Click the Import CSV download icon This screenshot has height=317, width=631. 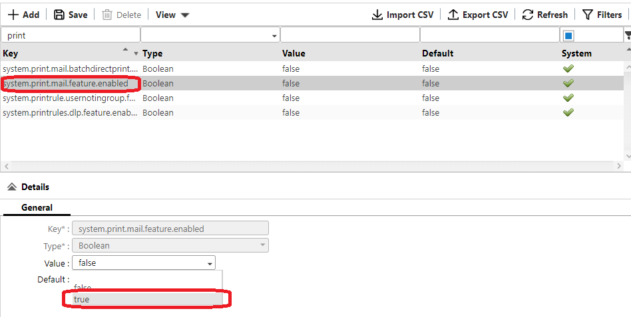click(377, 15)
